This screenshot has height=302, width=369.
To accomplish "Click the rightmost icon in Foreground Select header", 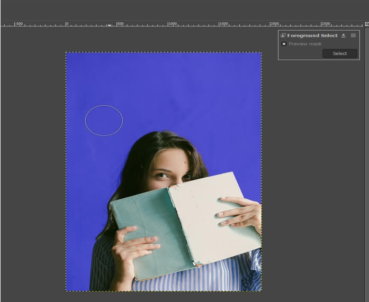I will click(x=353, y=35).
